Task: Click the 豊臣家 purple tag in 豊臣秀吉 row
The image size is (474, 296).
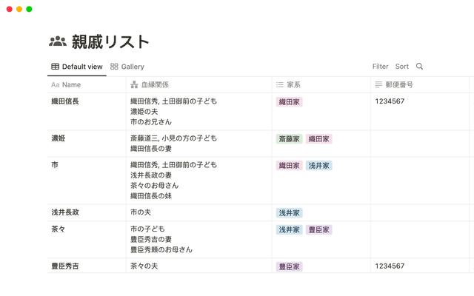Action: click(x=289, y=266)
